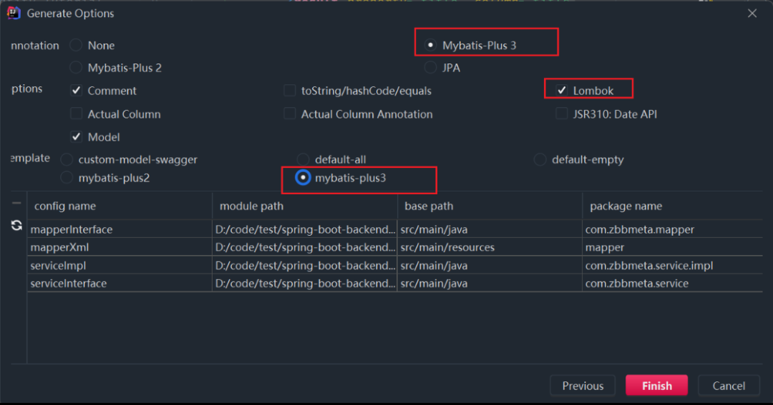Enable the JSR310: Date API checkbox
The image size is (773, 405).
pos(561,114)
